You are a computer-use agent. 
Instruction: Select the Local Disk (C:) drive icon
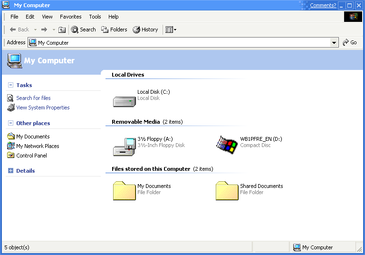point(125,102)
